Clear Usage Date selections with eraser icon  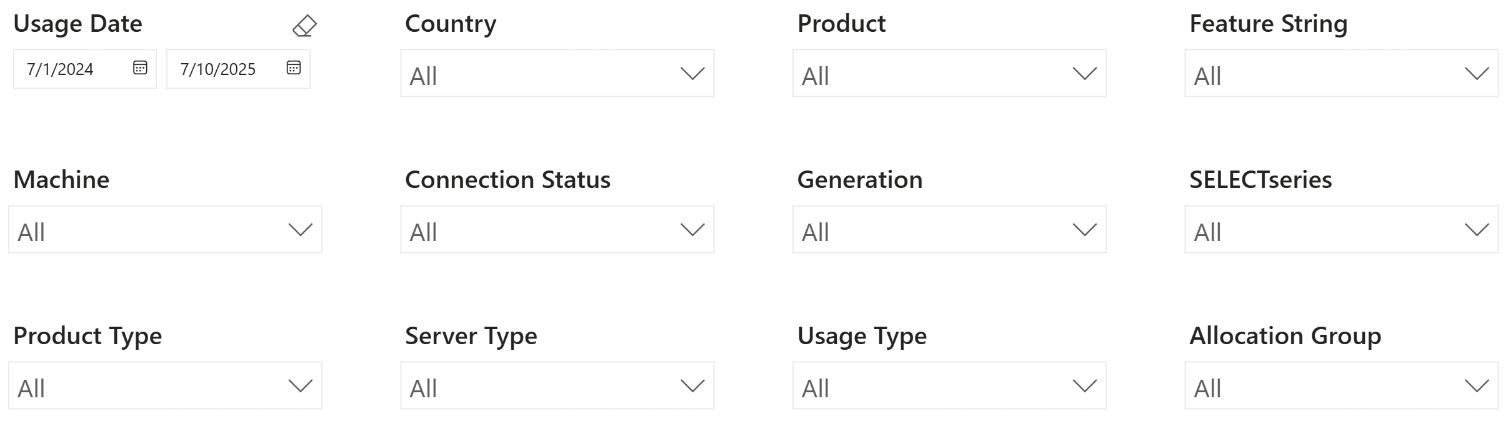pos(304,26)
